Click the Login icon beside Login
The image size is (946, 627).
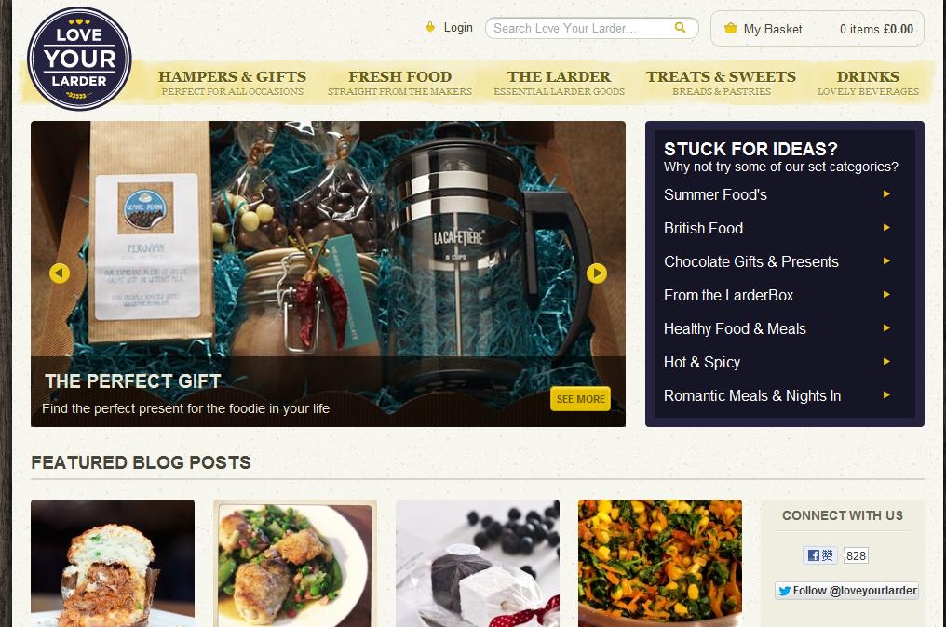pos(430,27)
